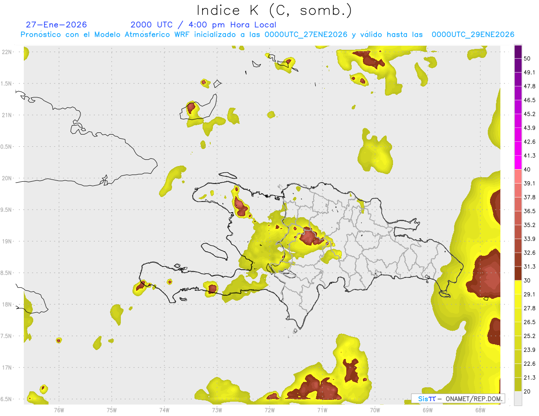The height and width of the screenshot is (416, 539).
Task: Click the "70W" longitude label
Action: point(375,410)
